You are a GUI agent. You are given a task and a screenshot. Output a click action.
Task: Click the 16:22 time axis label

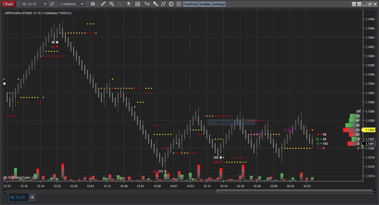coord(307,186)
